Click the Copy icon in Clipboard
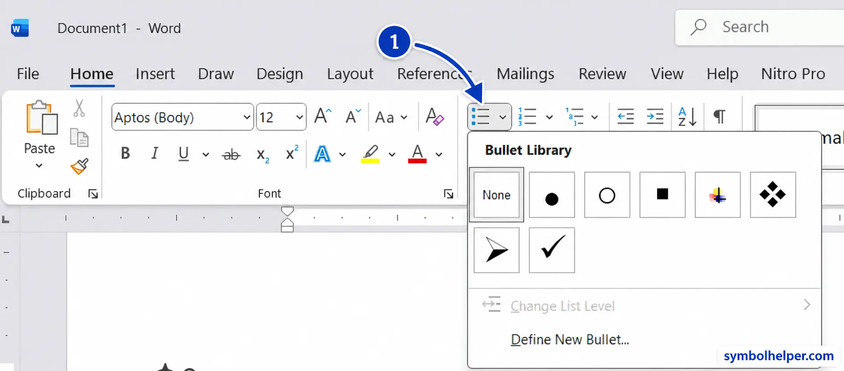The height and width of the screenshot is (371, 844). [x=79, y=138]
